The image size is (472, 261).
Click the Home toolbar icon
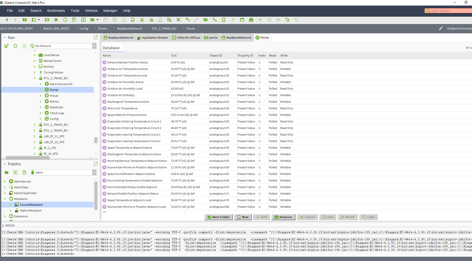click(56, 20)
